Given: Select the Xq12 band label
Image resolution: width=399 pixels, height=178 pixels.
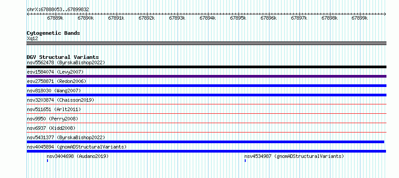Looking at the screenshot, I should [x=32, y=39].
